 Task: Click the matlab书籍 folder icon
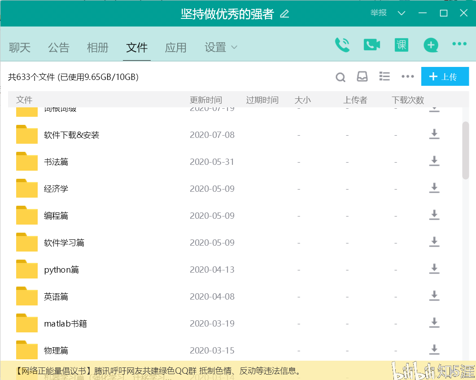[x=27, y=323]
